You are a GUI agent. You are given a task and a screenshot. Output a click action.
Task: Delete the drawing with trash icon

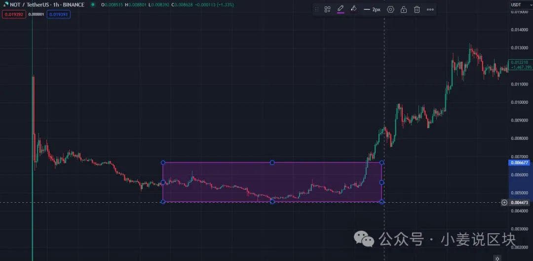(417, 9)
